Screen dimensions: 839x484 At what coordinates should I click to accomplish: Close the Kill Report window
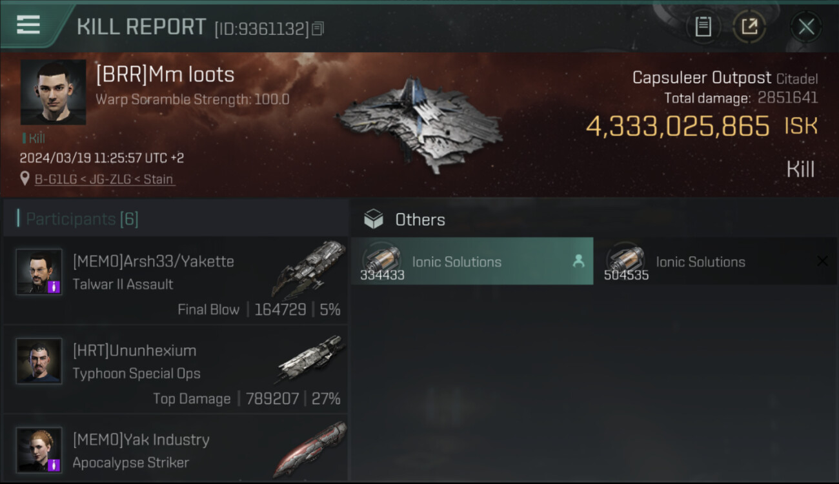pos(806,26)
